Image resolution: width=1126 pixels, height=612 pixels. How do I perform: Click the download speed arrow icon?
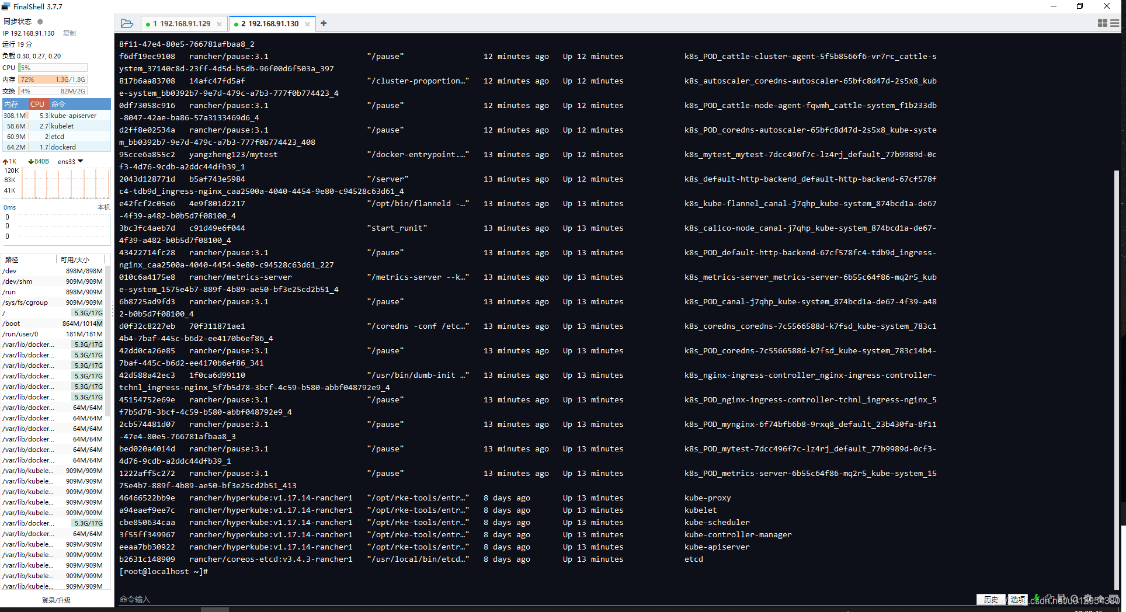point(30,162)
